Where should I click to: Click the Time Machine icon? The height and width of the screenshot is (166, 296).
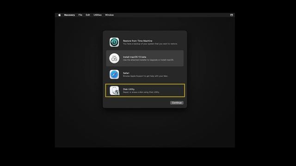click(x=114, y=42)
